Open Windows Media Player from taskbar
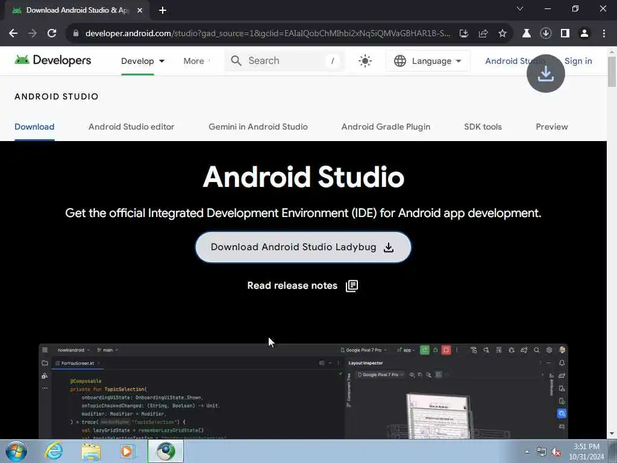Screen dimensions: 617x463 tap(127, 452)
